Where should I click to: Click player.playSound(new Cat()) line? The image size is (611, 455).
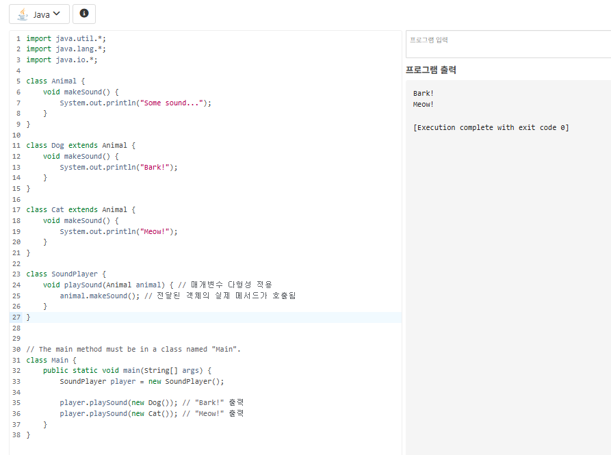[x=152, y=413]
